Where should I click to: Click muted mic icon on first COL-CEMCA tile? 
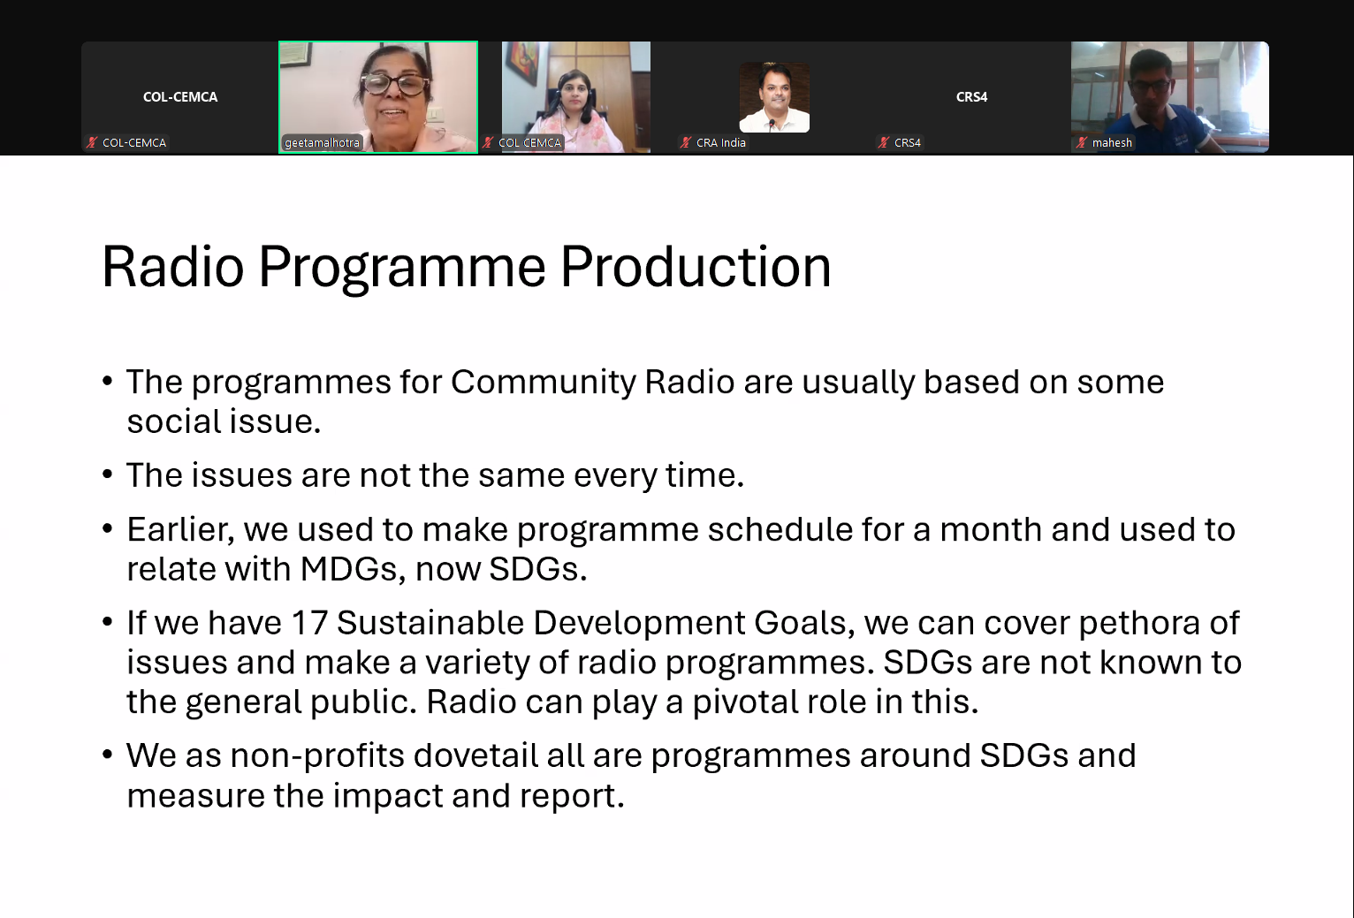[92, 142]
